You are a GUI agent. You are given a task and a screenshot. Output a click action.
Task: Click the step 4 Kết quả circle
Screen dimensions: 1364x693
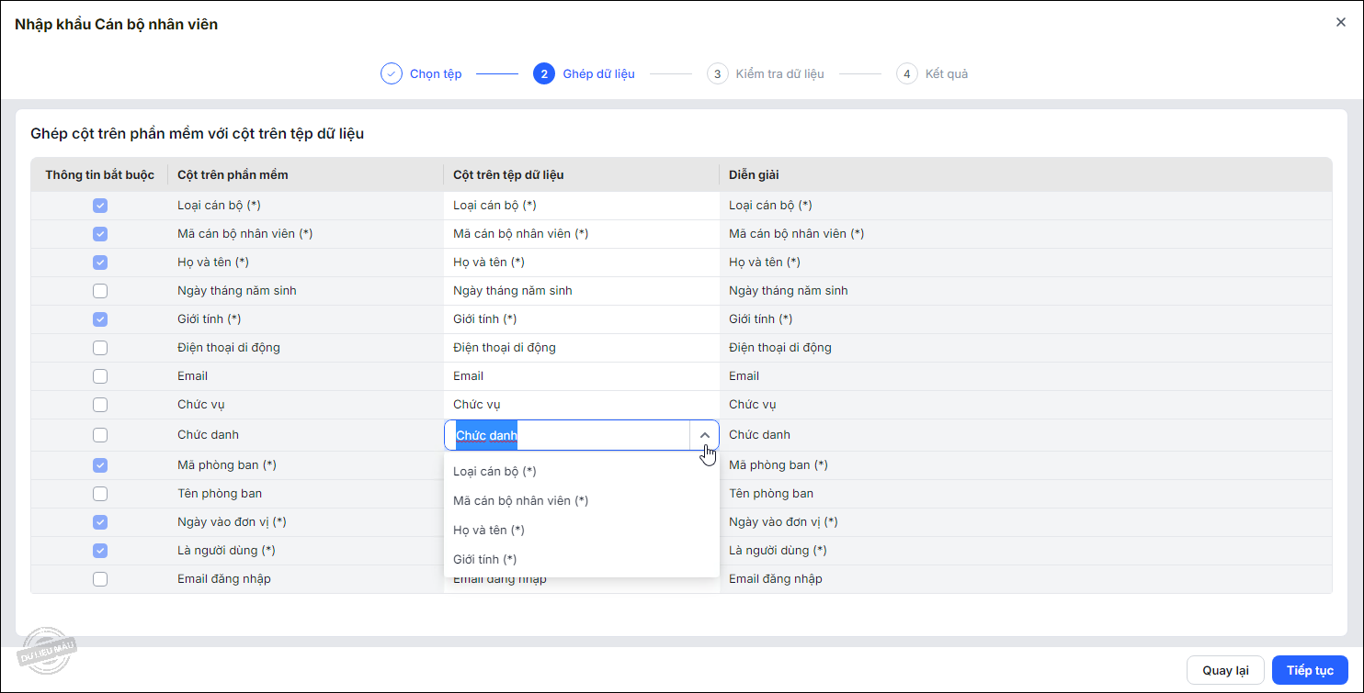tap(907, 73)
